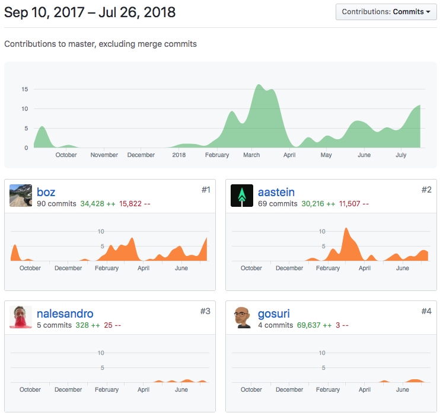This screenshot has height=416, width=440.
Task: Click nalesandro's 328 ++ additions count
Action: pos(88,325)
